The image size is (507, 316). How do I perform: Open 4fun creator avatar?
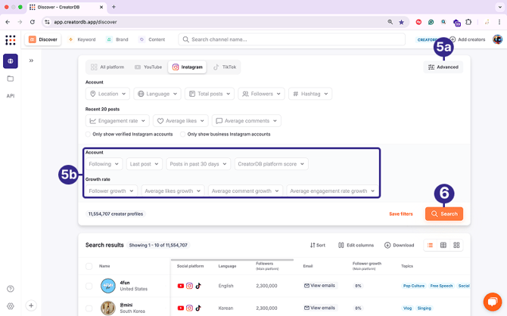click(x=108, y=286)
